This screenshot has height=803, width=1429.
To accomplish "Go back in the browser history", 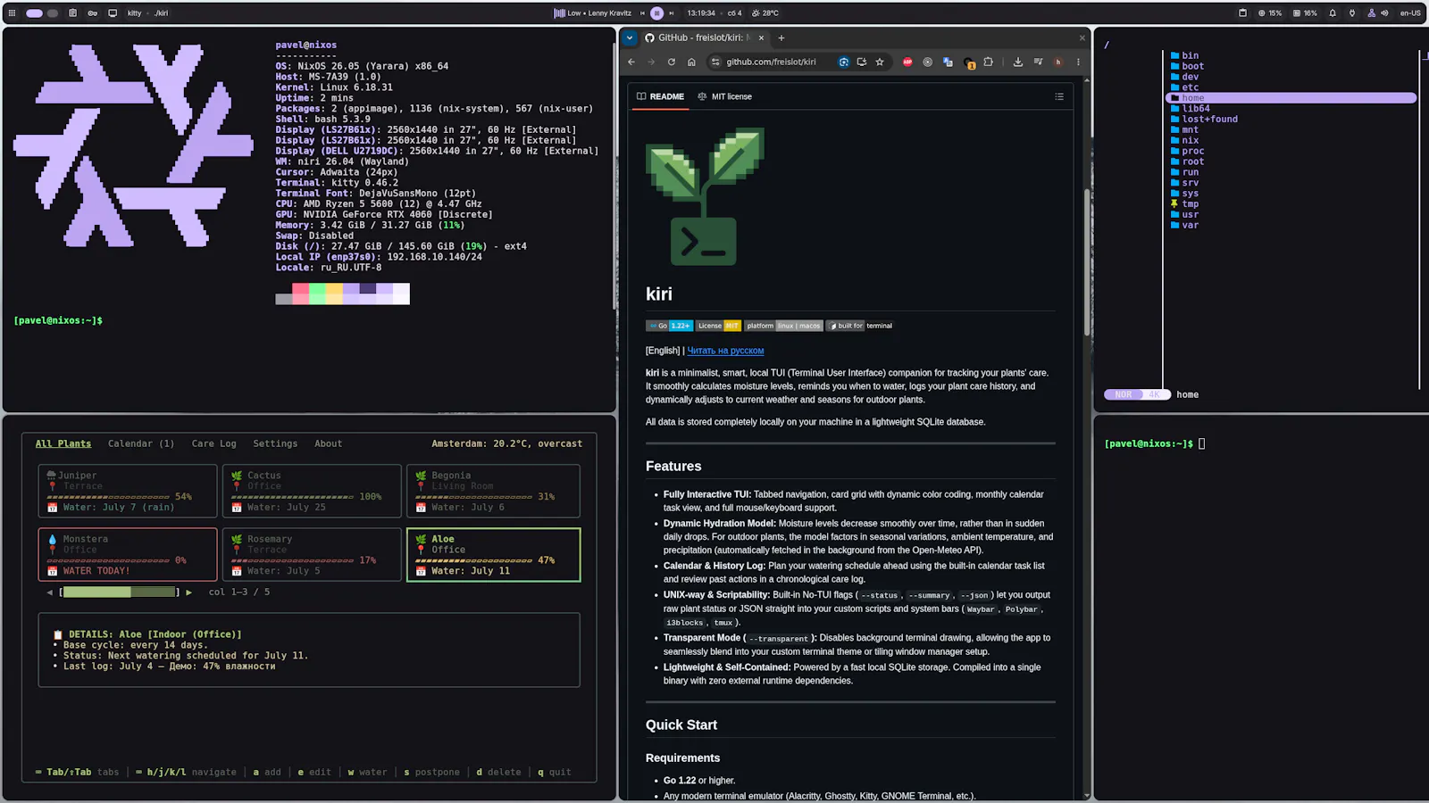I will click(x=631, y=62).
